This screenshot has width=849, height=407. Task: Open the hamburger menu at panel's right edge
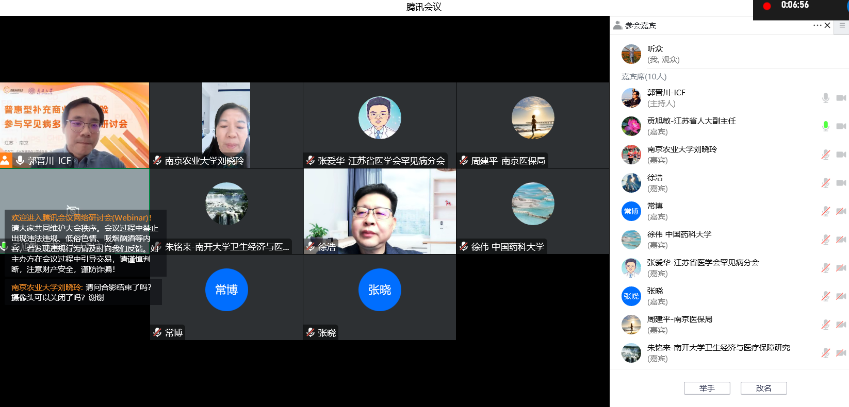tap(842, 25)
